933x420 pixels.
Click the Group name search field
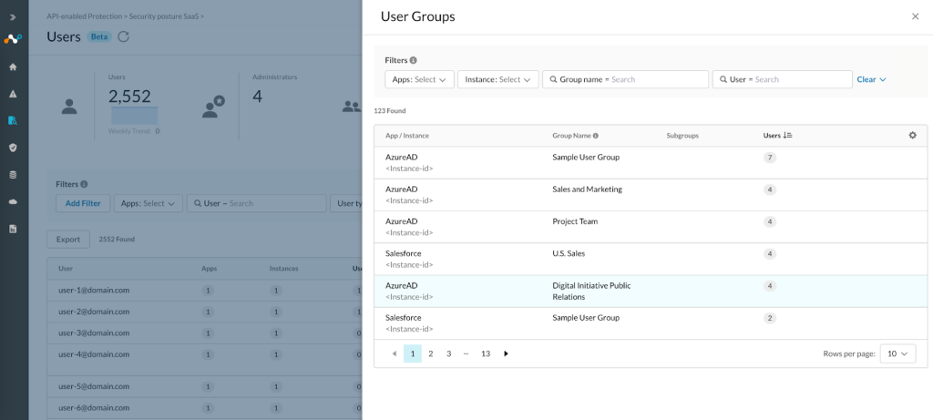[x=625, y=79]
